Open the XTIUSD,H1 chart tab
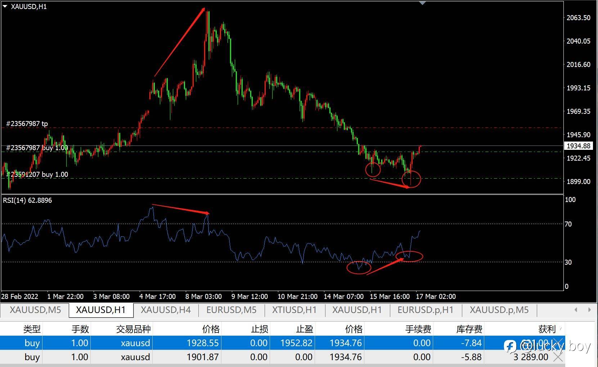This screenshot has width=598, height=367. (294, 310)
